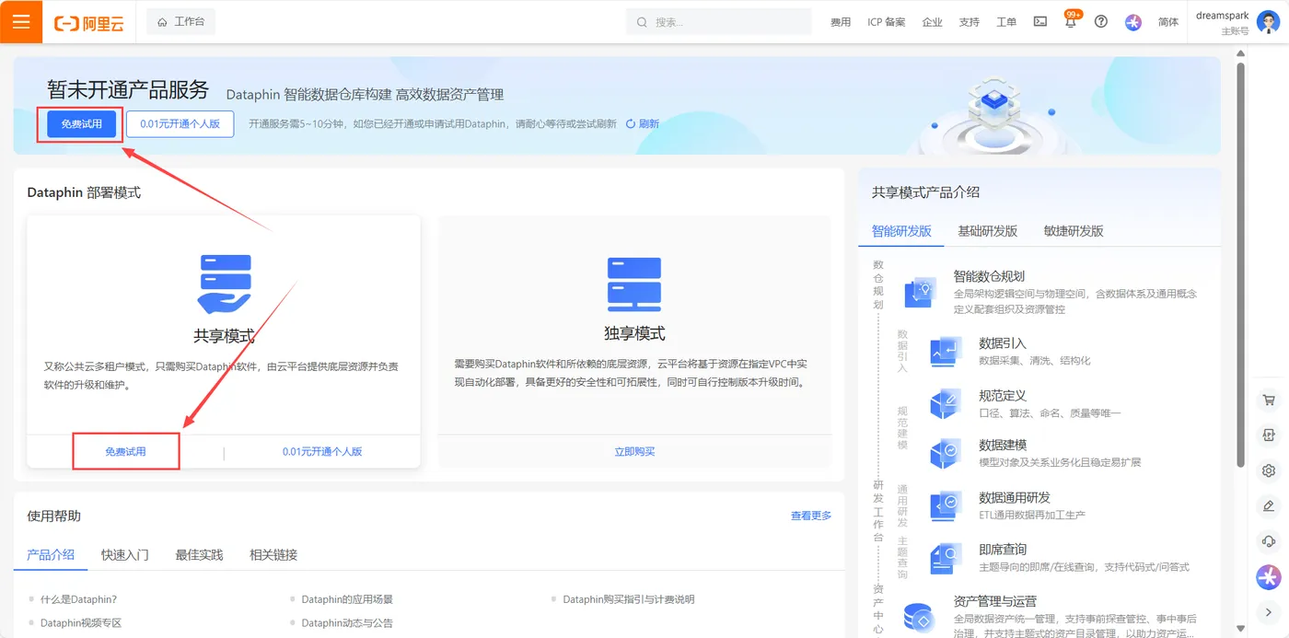The image size is (1289, 638).
Task: Open the orange hamburger main menu
Action: [x=21, y=21]
